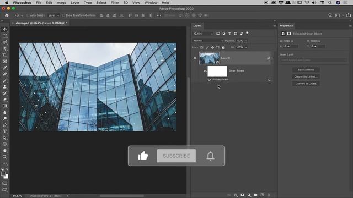Create a new layer
This screenshot has width=353, height=198.
click(262, 195)
